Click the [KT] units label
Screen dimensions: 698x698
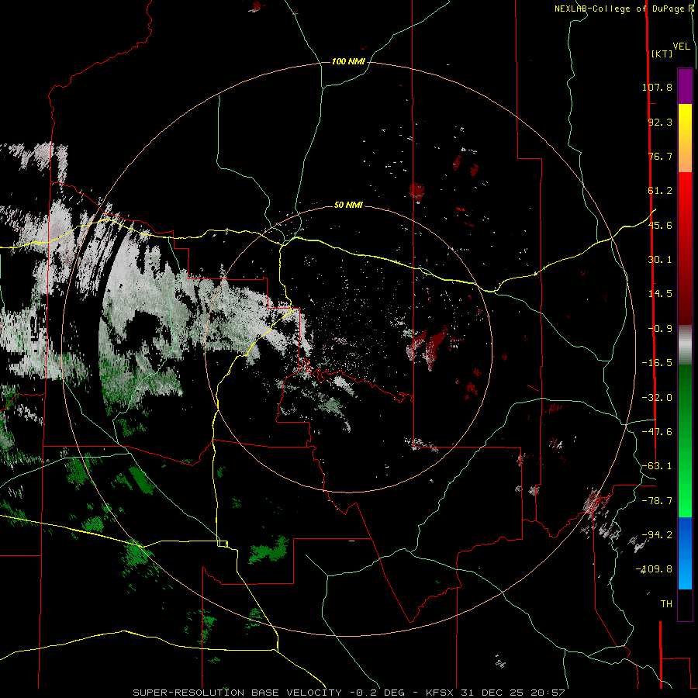662,54
